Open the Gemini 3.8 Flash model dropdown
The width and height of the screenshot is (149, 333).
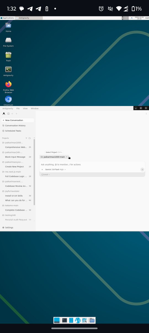(55, 169)
